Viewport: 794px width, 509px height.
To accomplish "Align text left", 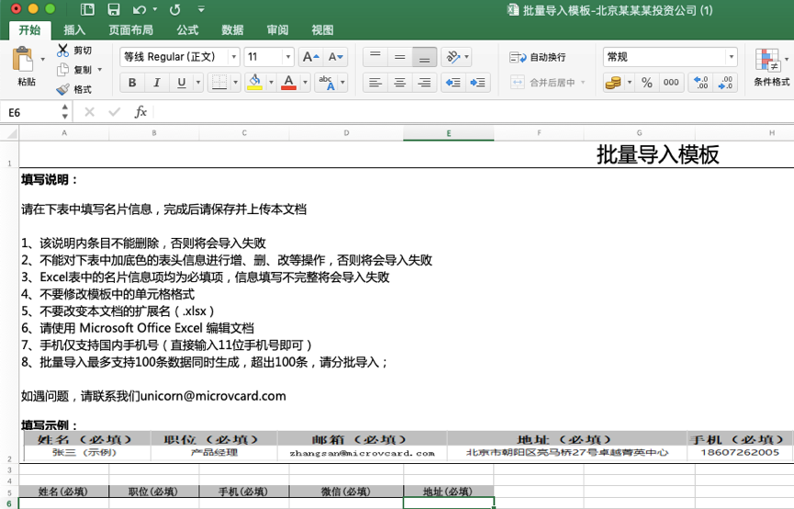I will click(x=375, y=82).
